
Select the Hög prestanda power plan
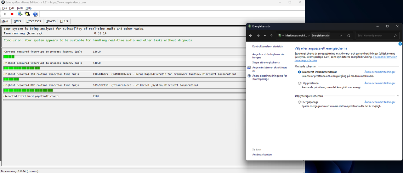point(299,83)
